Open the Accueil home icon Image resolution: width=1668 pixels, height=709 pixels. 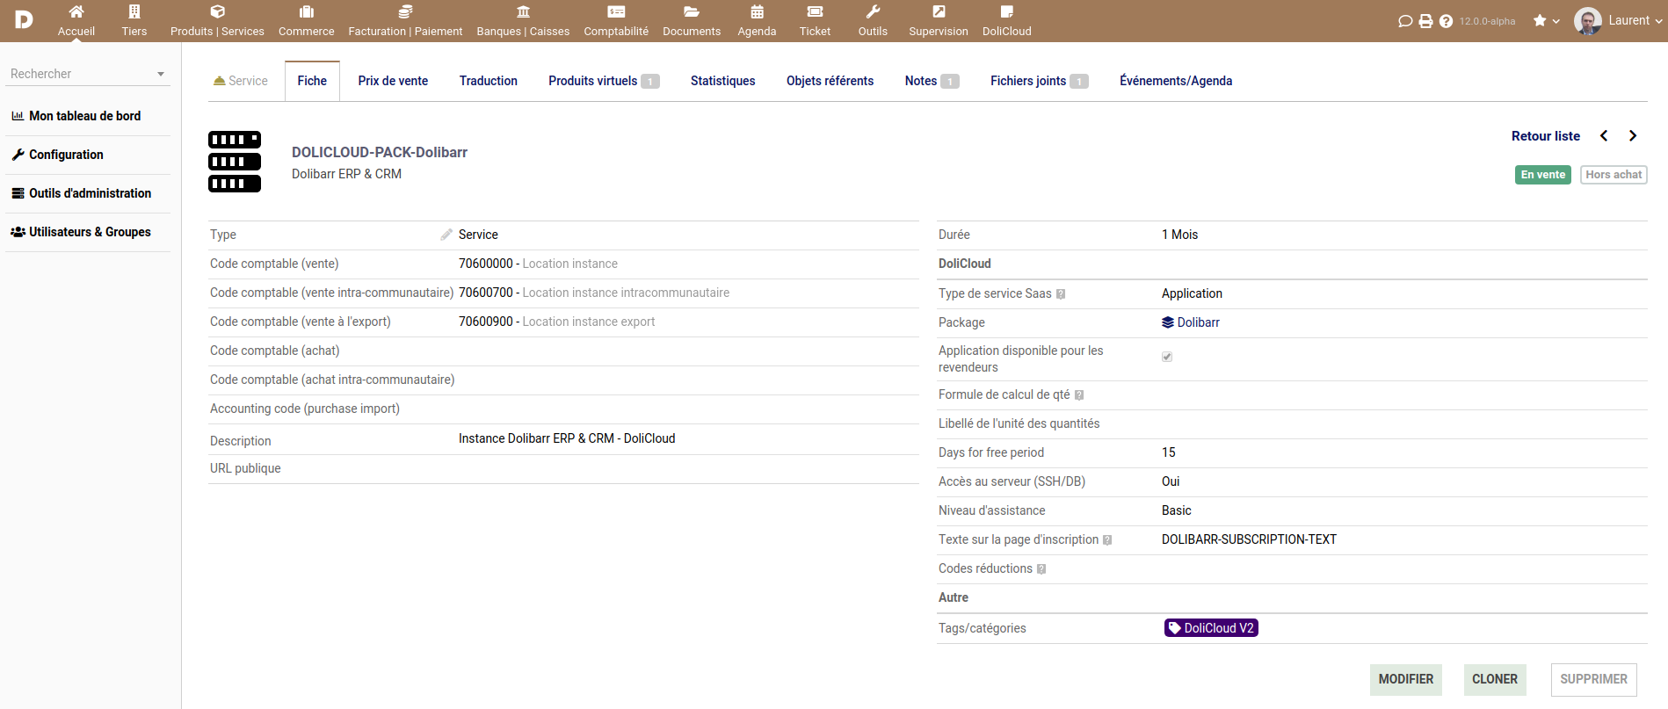click(x=76, y=11)
